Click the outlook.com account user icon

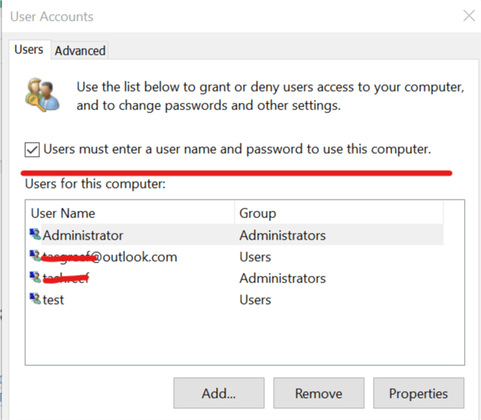36,256
